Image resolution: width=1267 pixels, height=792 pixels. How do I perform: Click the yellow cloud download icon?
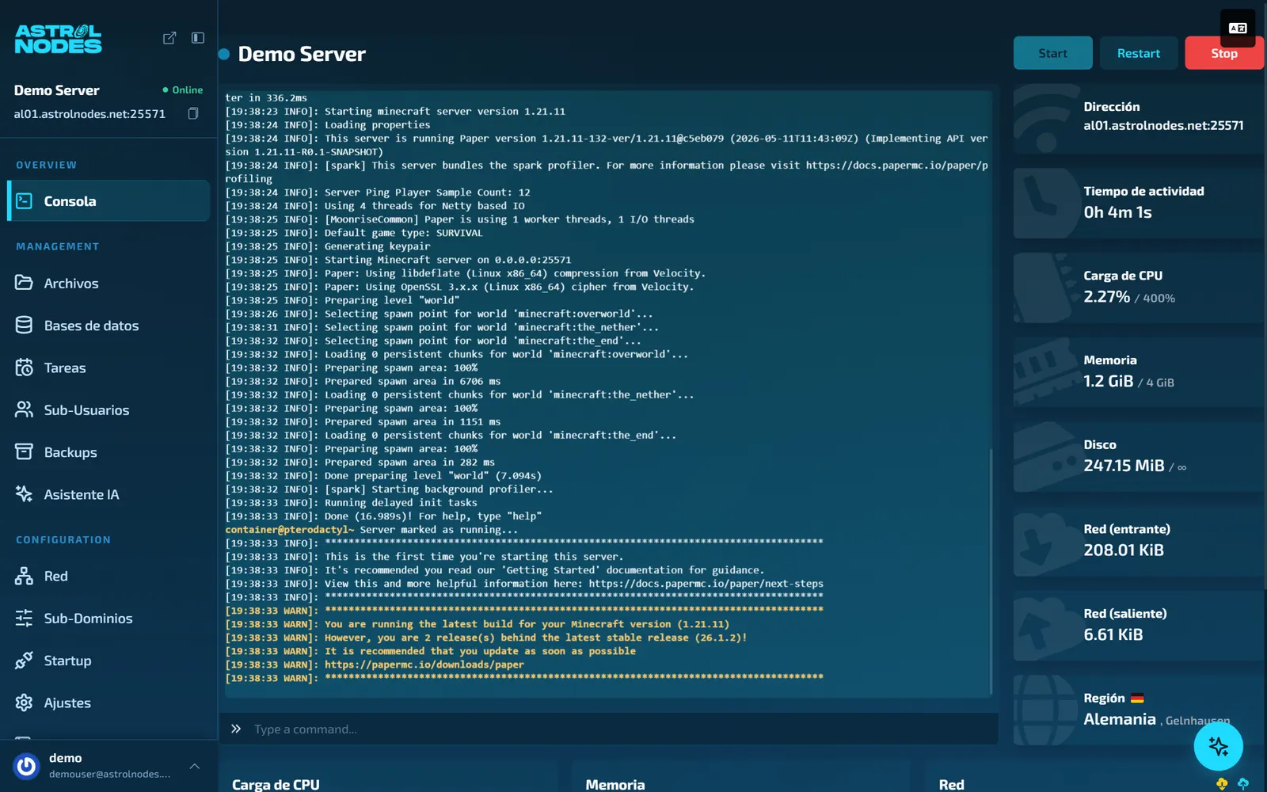point(1222,783)
